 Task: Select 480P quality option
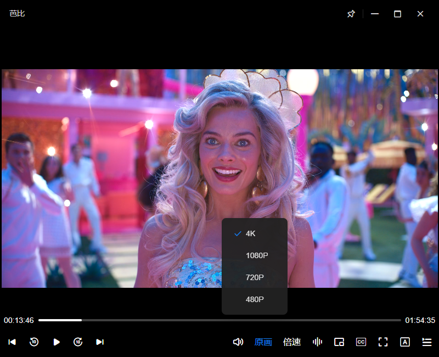pos(254,299)
